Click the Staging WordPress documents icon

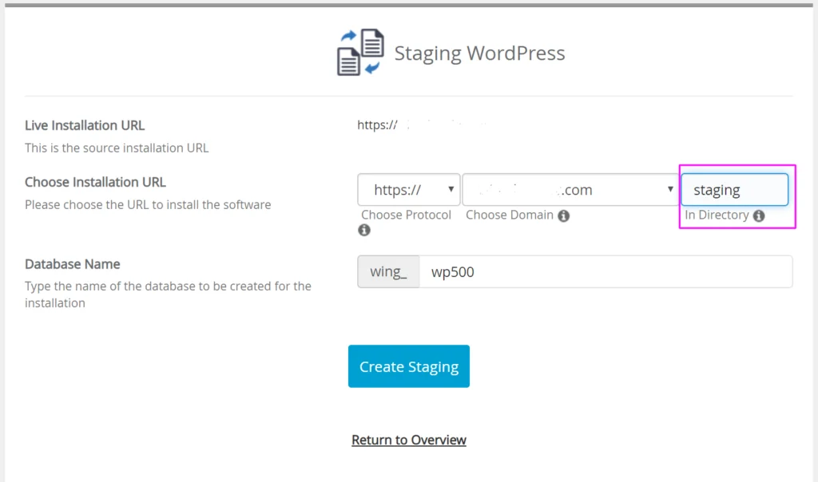tap(360, 52)
